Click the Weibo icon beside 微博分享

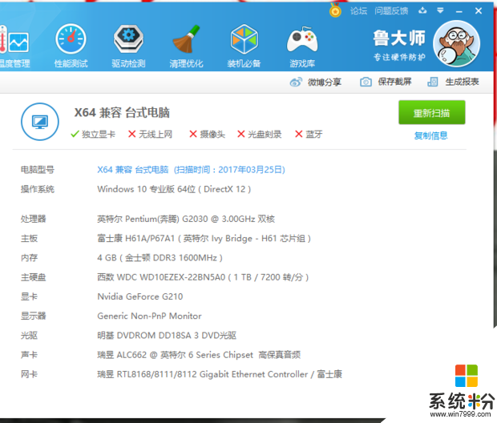pos(296,82)
